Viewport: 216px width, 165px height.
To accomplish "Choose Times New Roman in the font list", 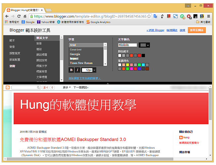I will 86,63.
